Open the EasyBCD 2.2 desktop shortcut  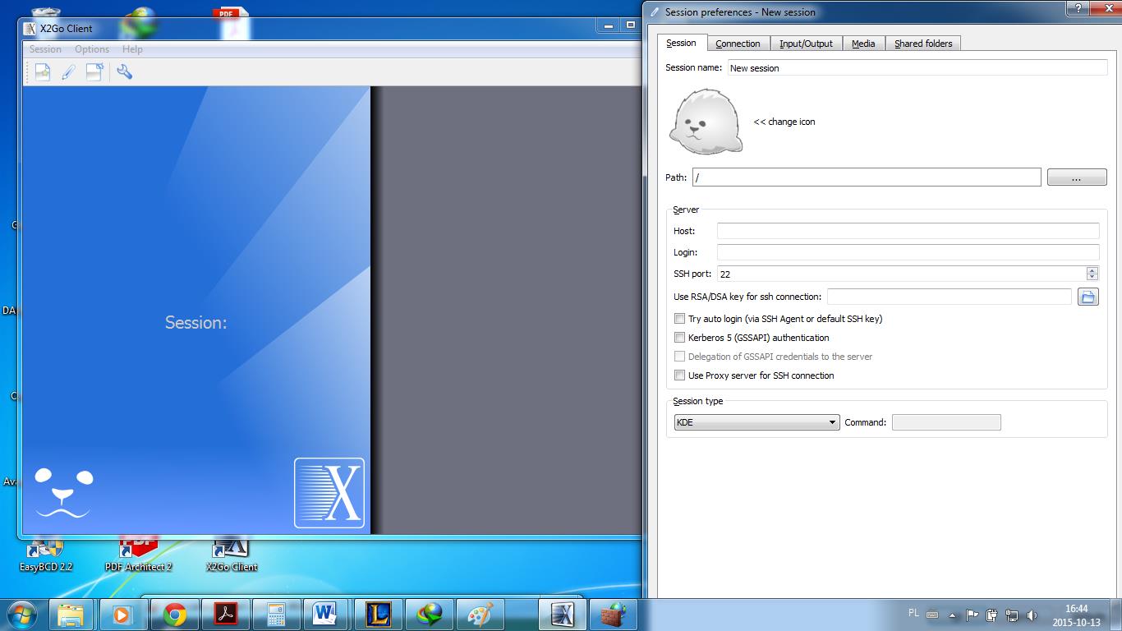click(45, 555)
